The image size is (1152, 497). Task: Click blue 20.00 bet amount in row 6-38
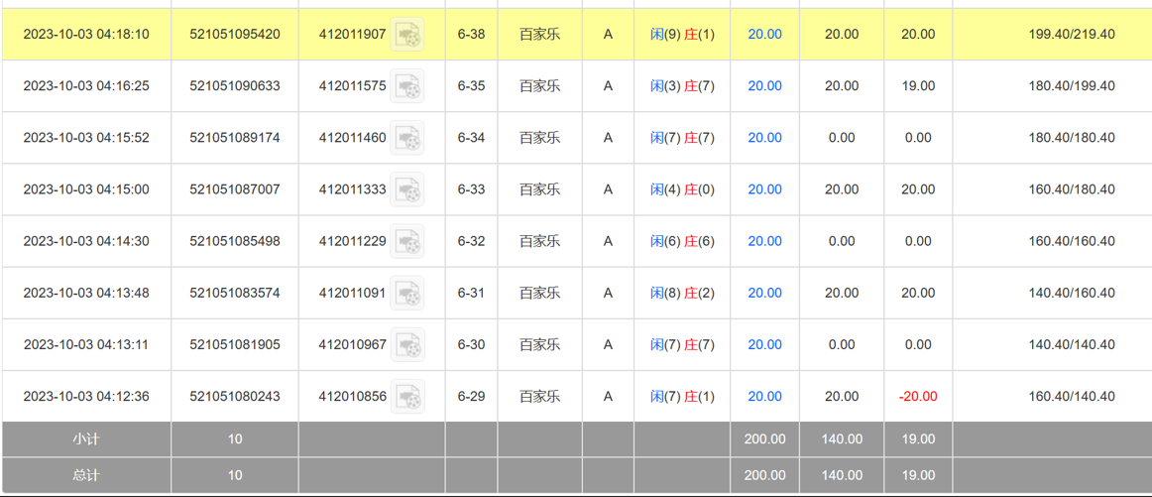click(764, 35)
